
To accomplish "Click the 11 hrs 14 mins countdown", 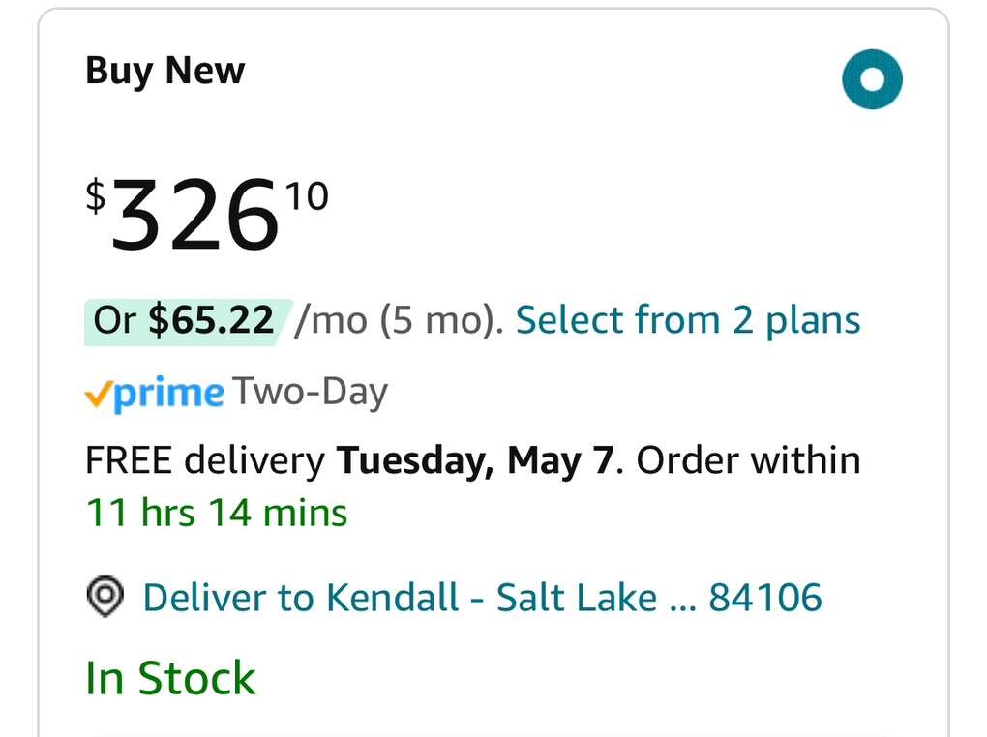I will pyautogui.click(x=216, y=513).
